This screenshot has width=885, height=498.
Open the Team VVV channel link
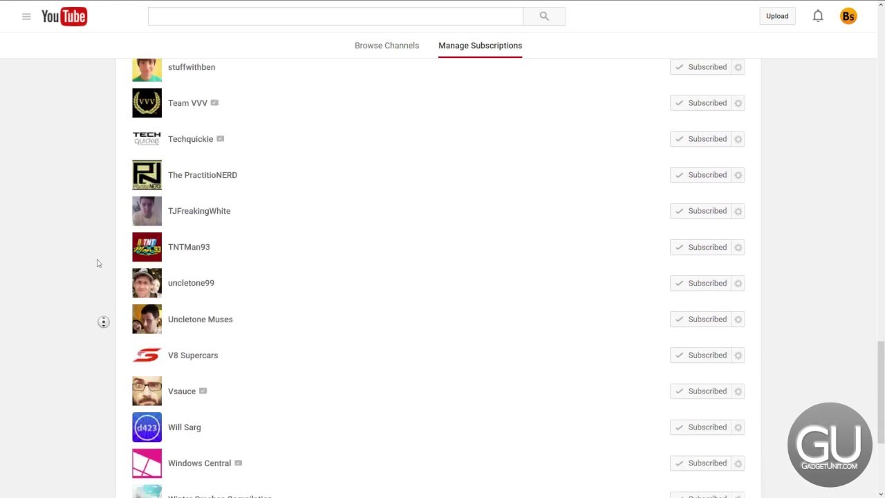[187, 103]
